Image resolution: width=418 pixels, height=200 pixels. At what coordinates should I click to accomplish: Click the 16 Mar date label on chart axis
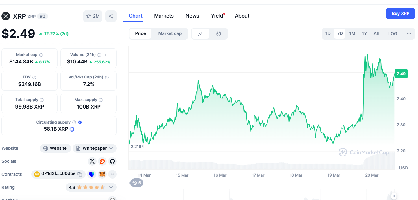click(220, 175)
